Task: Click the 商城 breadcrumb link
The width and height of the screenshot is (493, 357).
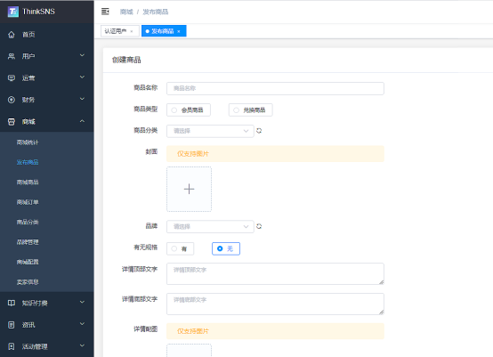Action: (x=126, y=12)
